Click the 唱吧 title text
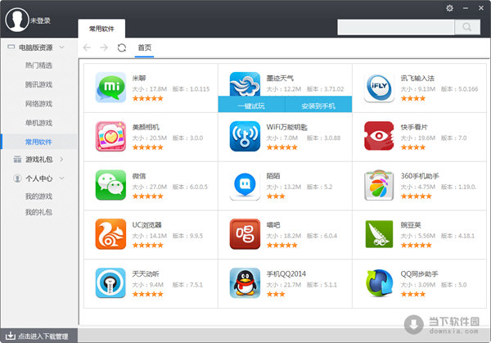This screenshot has width=491, height=343. point(273,225)
